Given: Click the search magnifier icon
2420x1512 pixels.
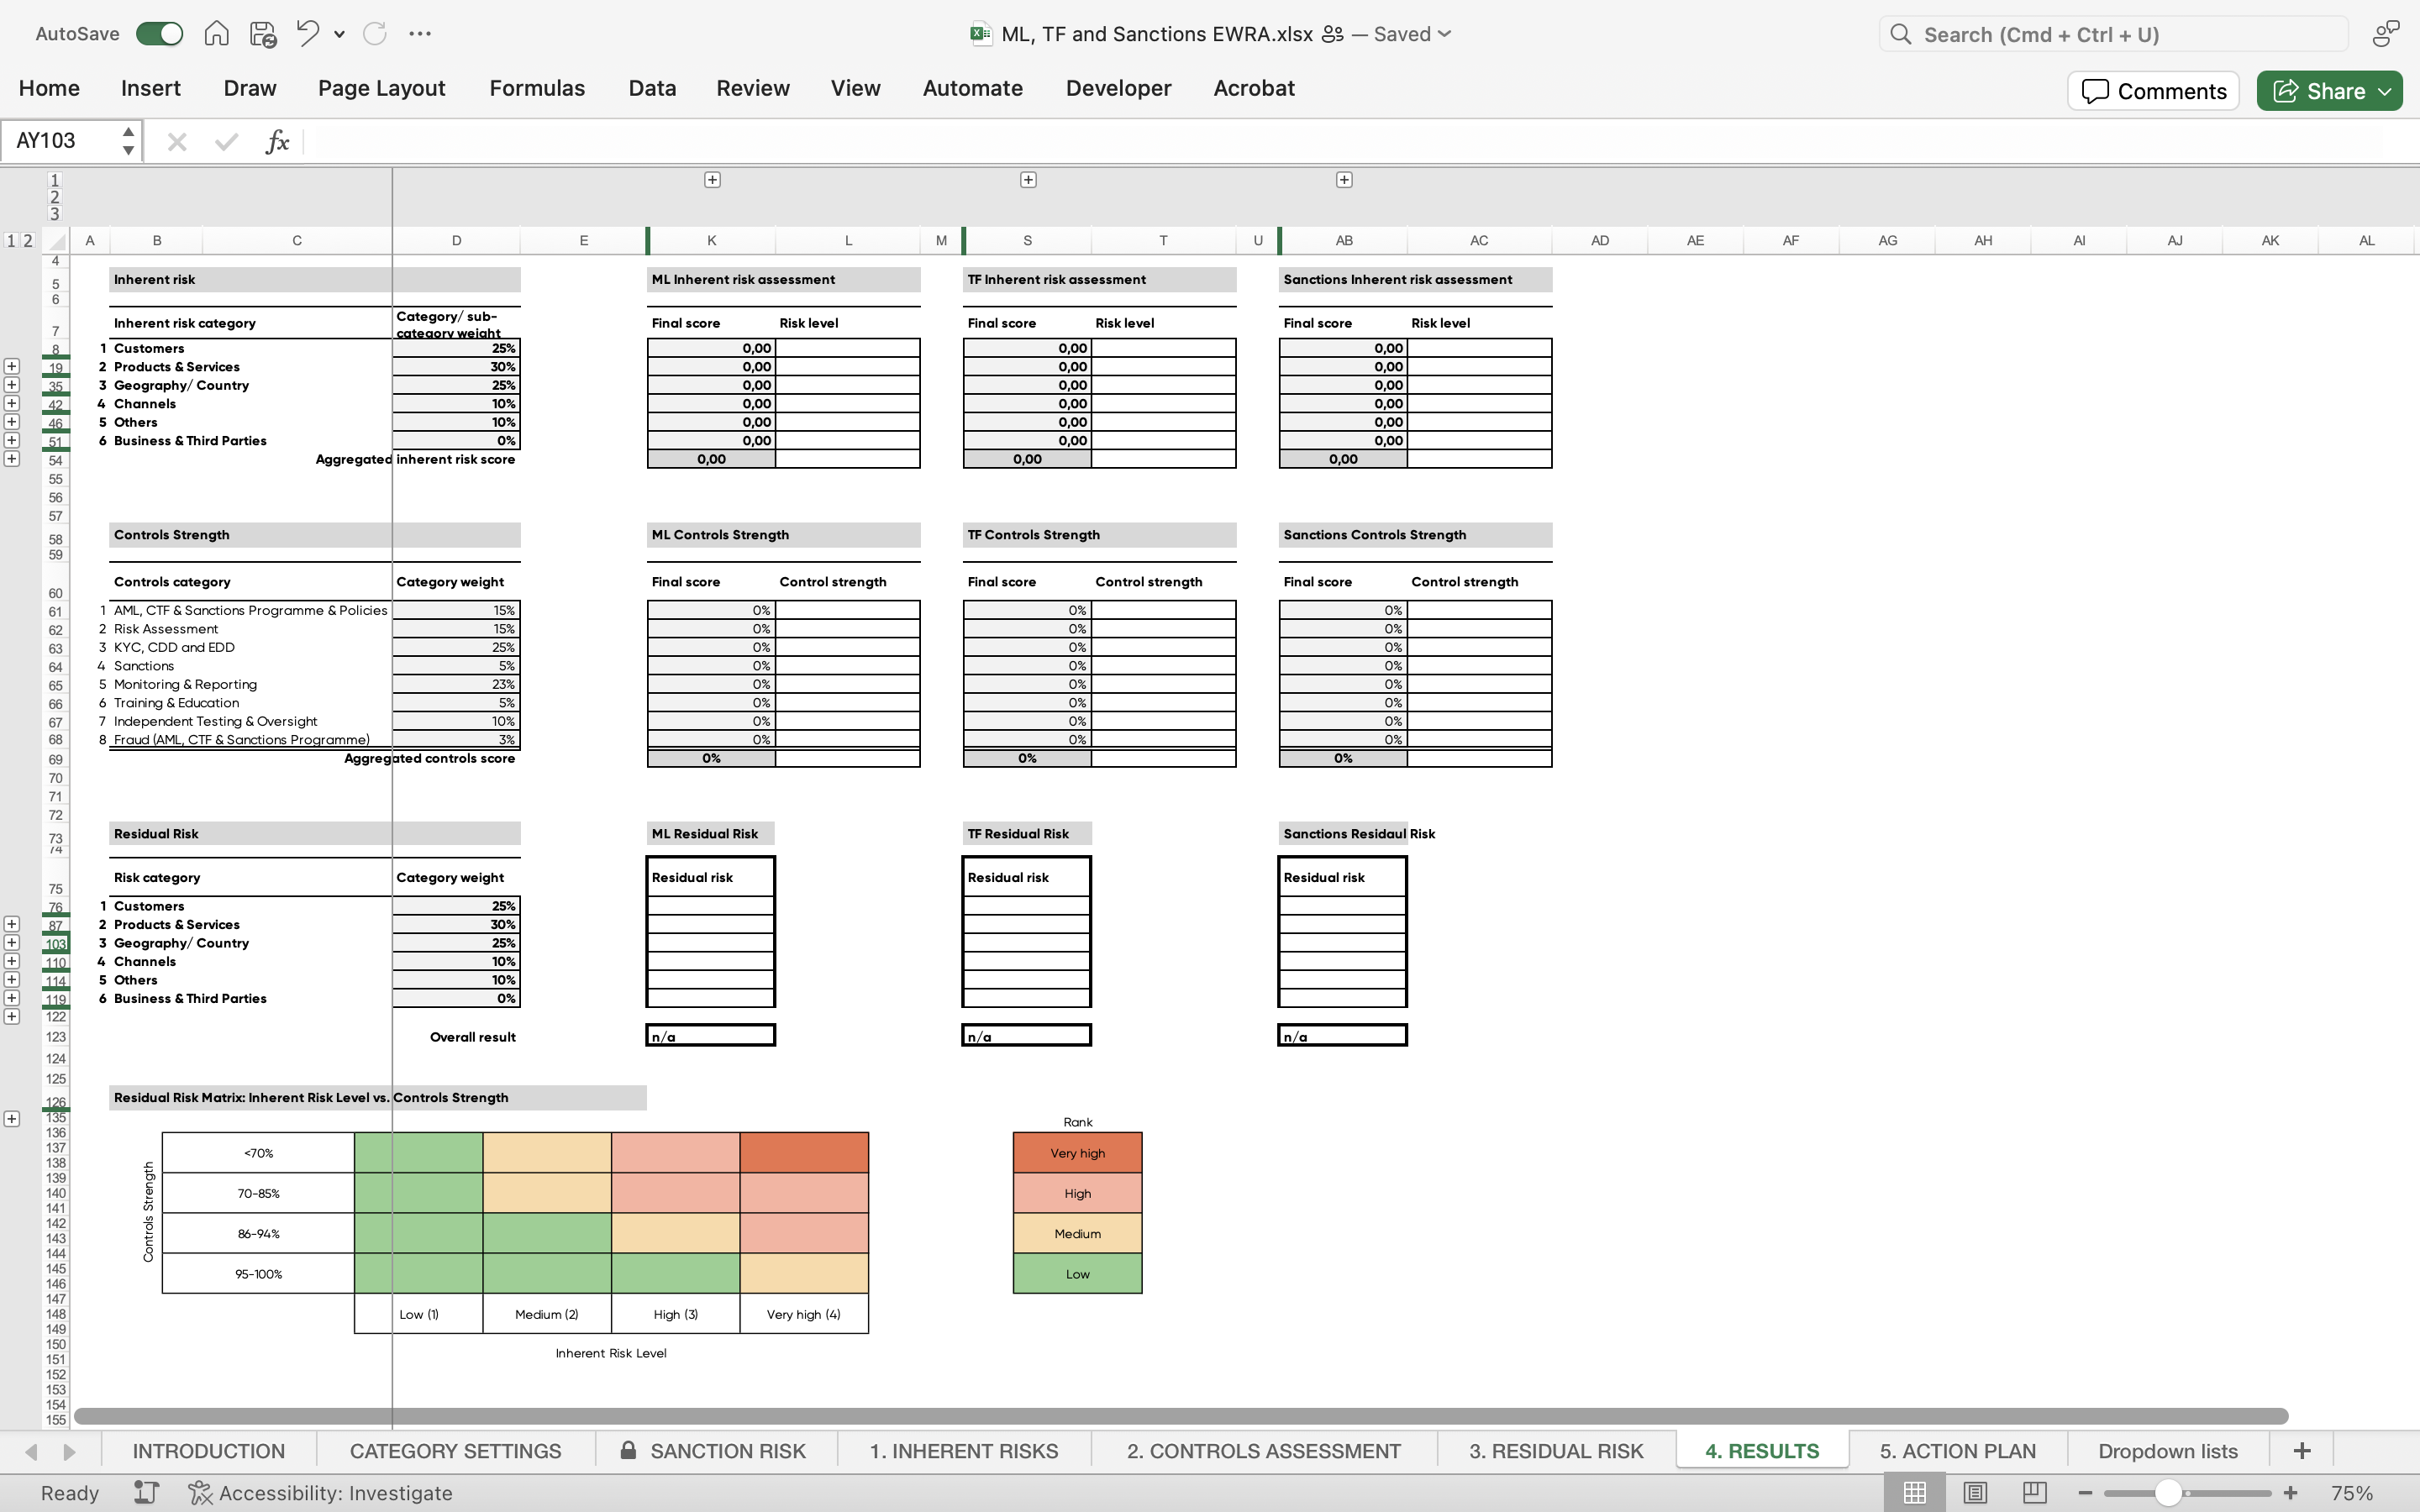Looking at the screenshot, I should [x=1899, y=33].
